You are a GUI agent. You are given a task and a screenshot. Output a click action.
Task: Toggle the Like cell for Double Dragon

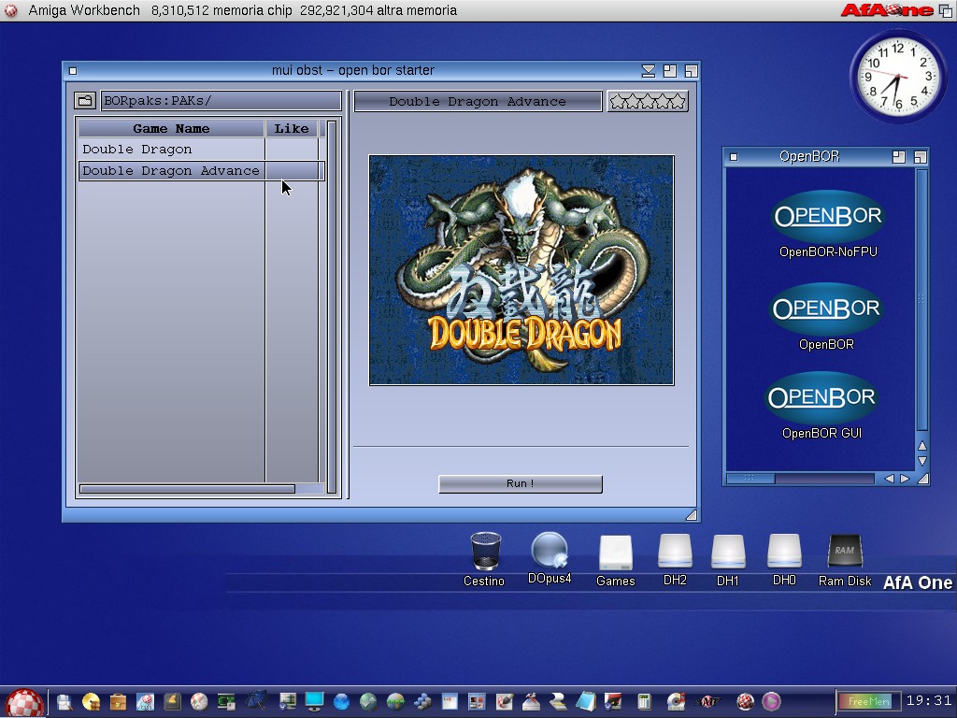coord(292,150)
